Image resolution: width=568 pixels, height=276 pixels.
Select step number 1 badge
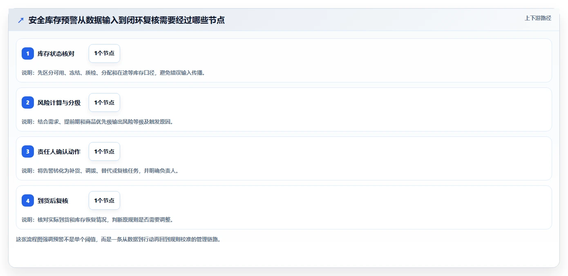(28, 53)
